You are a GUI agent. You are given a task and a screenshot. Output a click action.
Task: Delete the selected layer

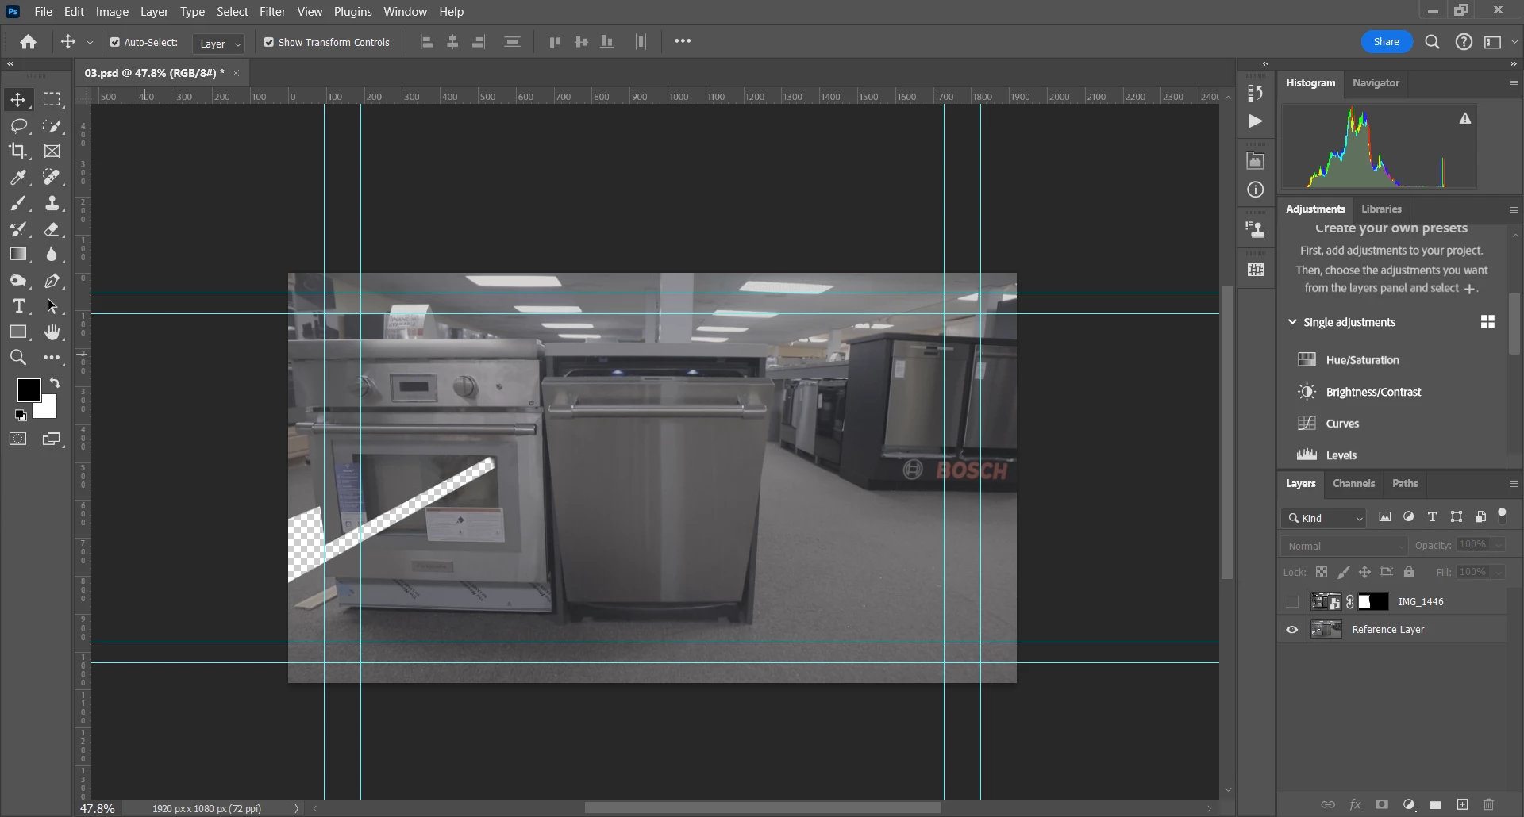coord(1488,804)
